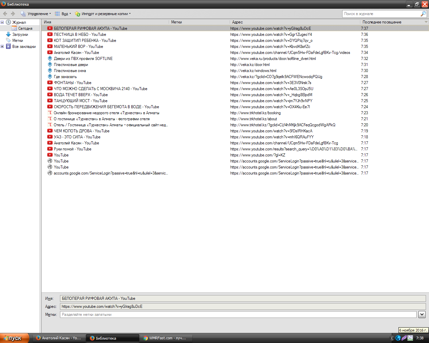Screen dimensions: 429x343
Task: Select Анатолий Касян entry visited at 7:34
Action: [76, 53]
